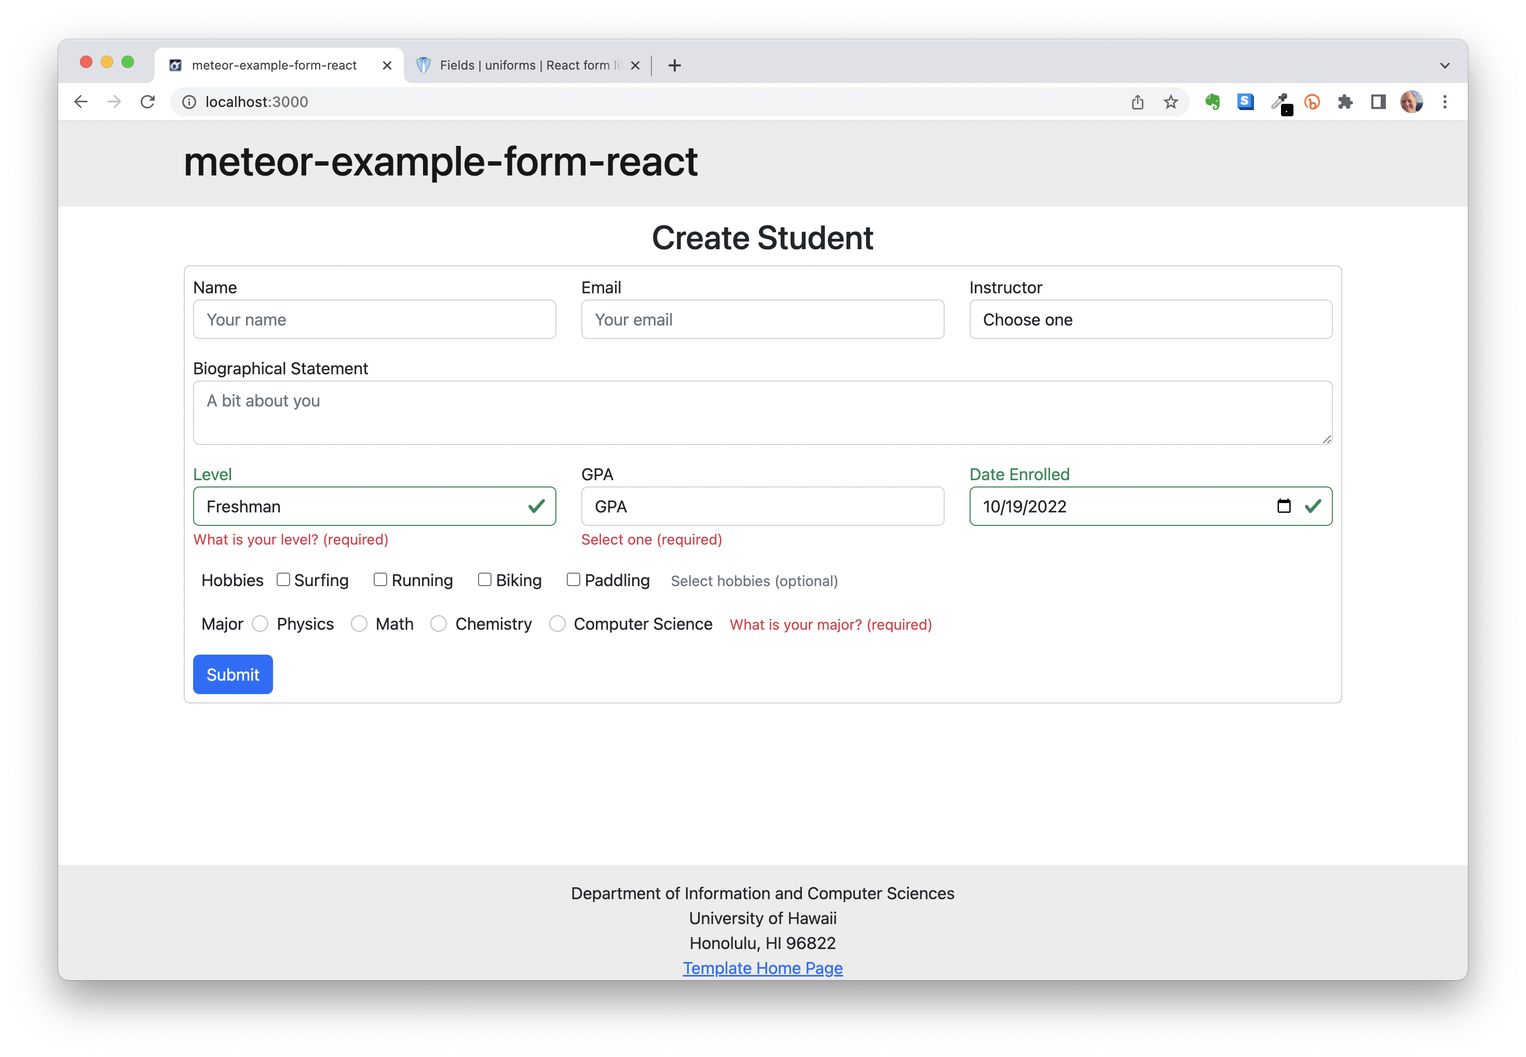This screenshot has width=1526, height=1057.
Task: Click the Name input field
Action: point(374,319)
